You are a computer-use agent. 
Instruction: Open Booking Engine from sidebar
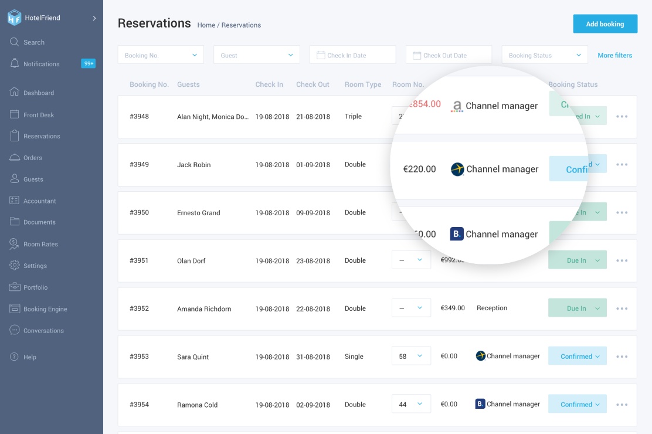[45, 309]
